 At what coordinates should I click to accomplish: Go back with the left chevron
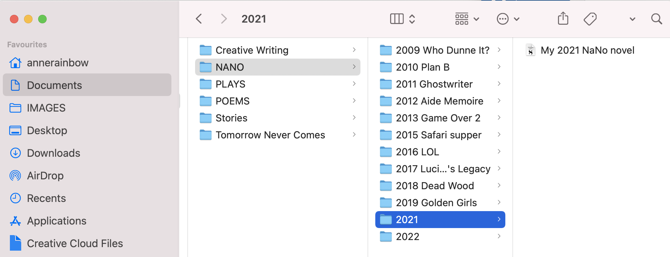coord(199,19)
